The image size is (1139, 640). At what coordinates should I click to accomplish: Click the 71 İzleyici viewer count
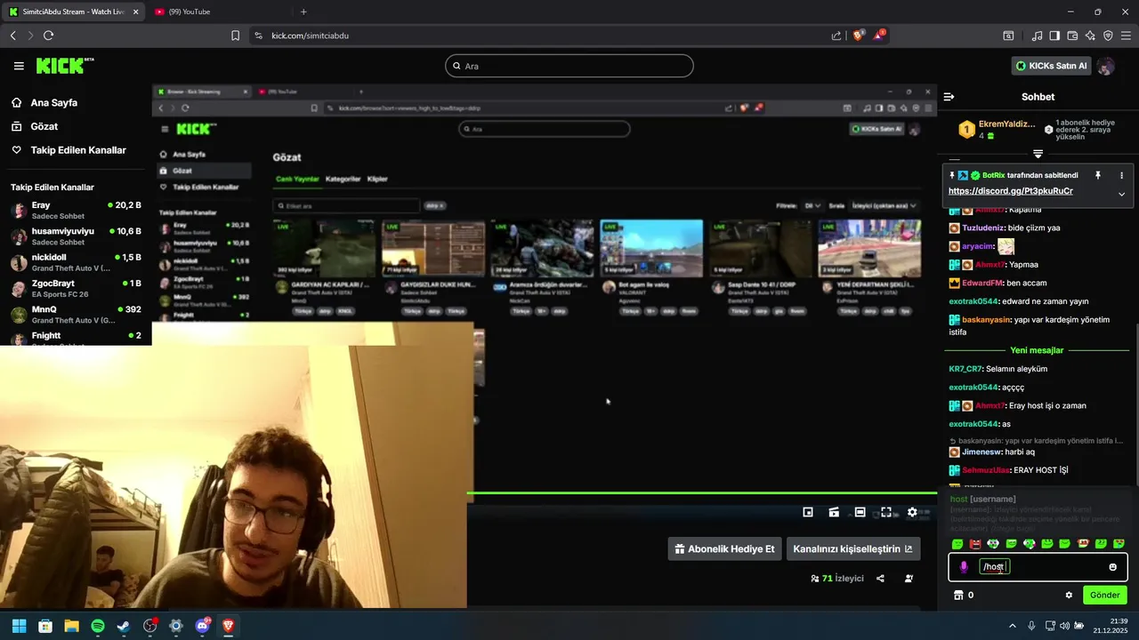(x=836, y=579)
